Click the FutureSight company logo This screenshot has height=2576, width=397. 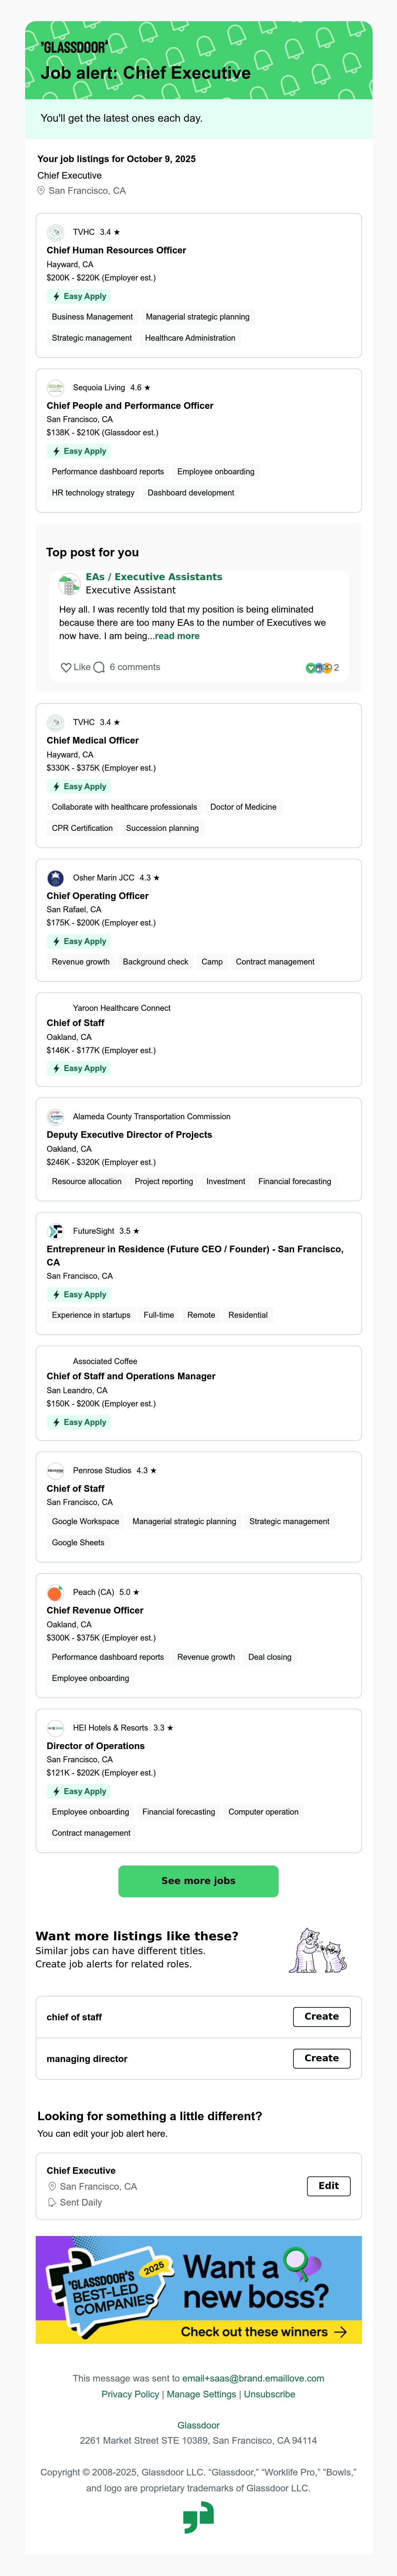click(56, 1231)
